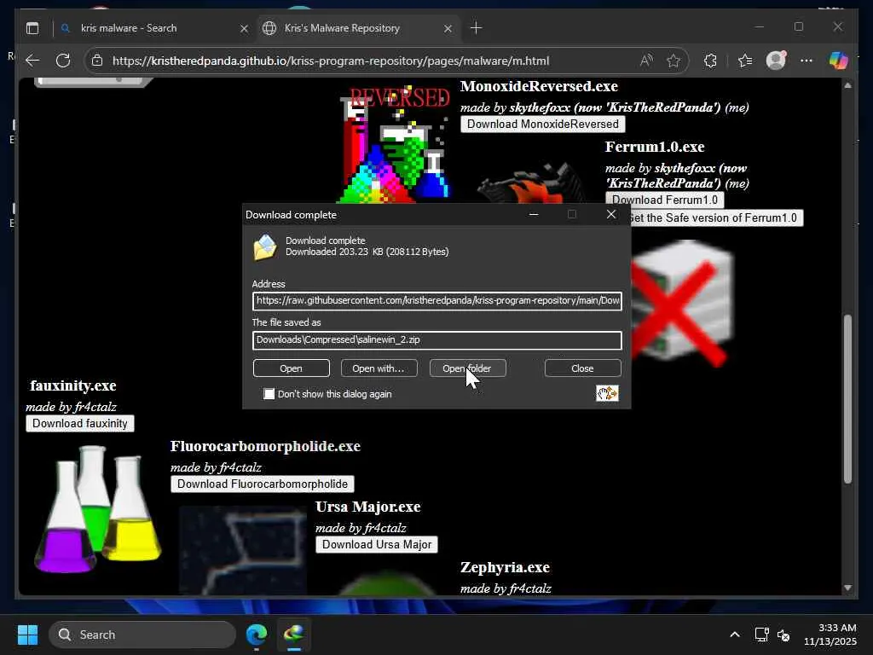Click the drag-and-drop hand icon in dialog

(x=607, y=393)
